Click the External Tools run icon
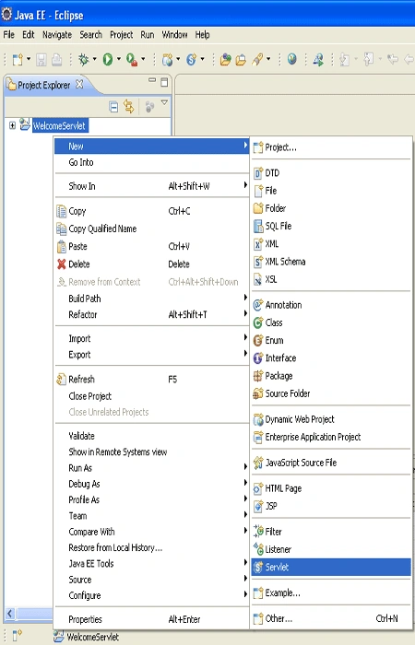 tap(132, 60)
